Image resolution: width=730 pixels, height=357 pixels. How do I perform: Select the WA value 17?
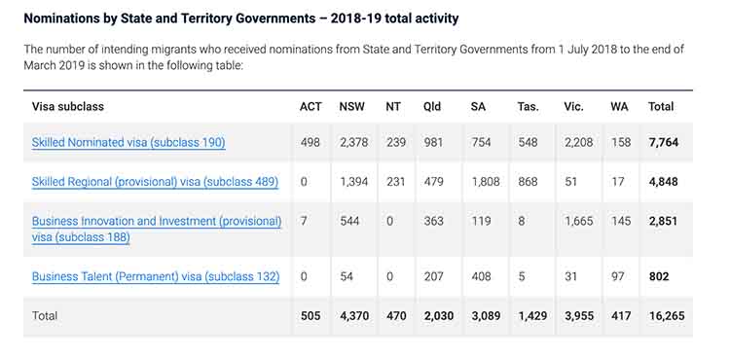[x=618, y=182]
